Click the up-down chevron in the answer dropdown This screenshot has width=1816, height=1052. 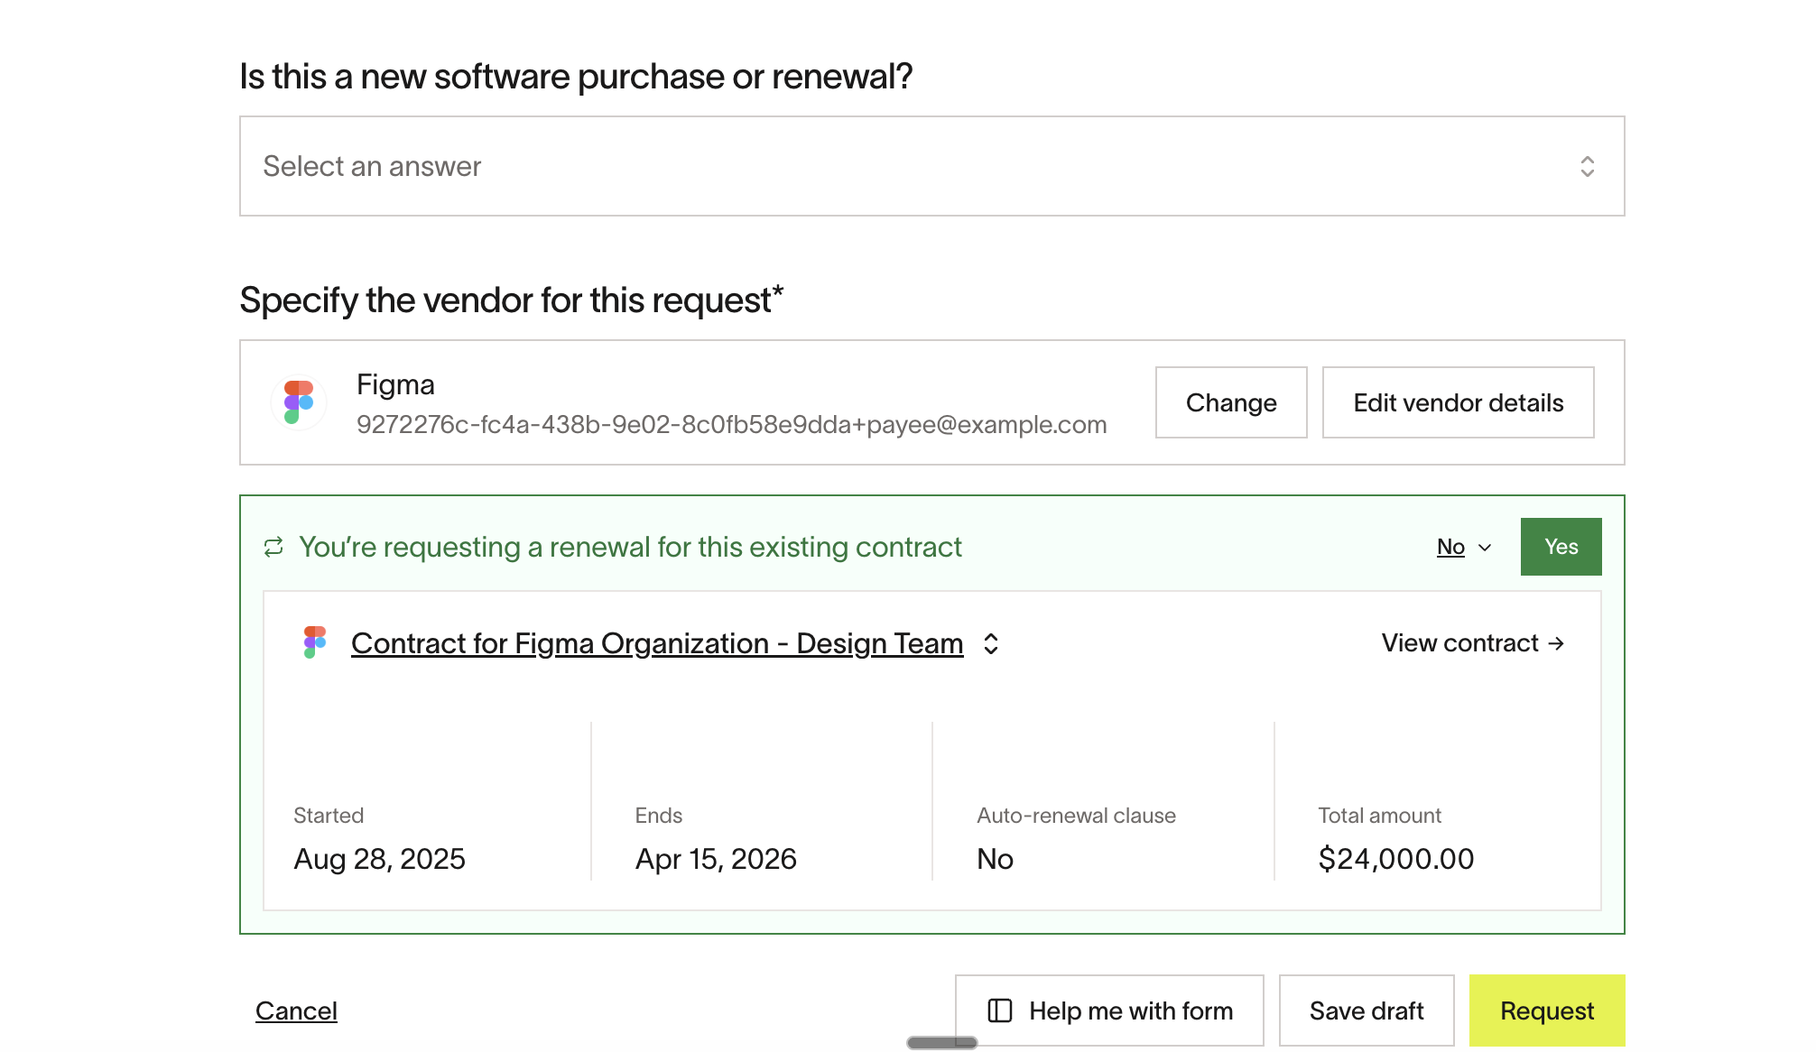[x=1587, y=166]
